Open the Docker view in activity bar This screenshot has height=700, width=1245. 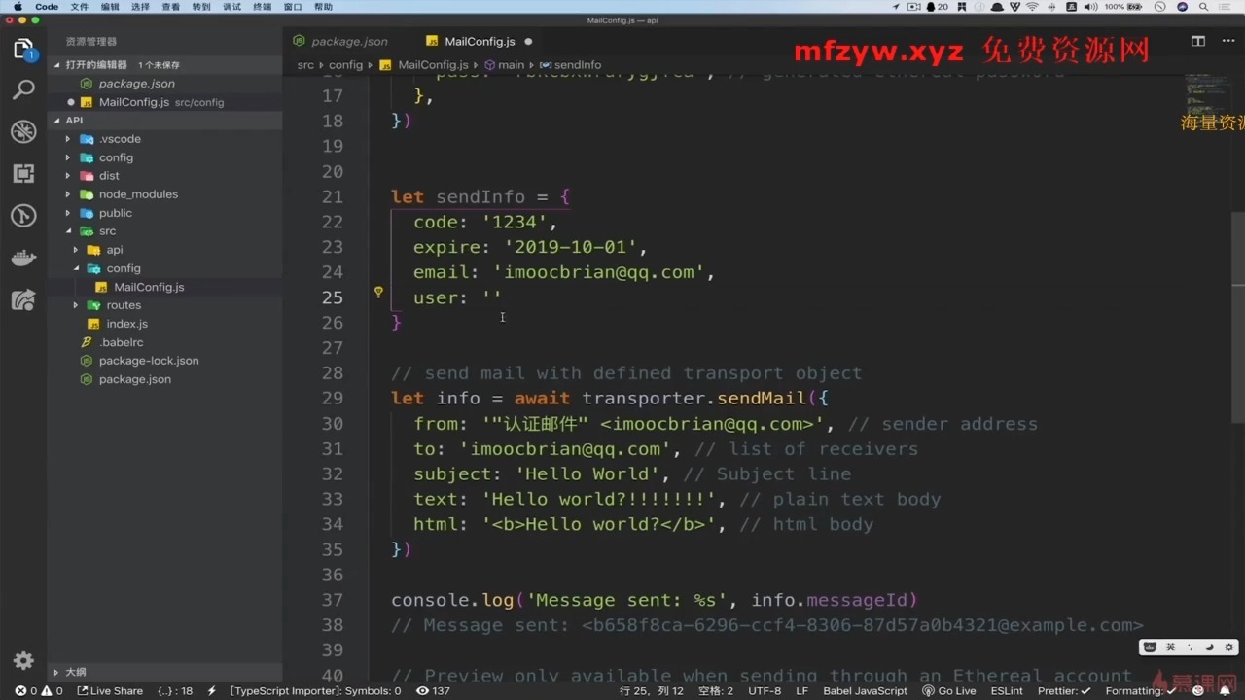pos(23,258)
